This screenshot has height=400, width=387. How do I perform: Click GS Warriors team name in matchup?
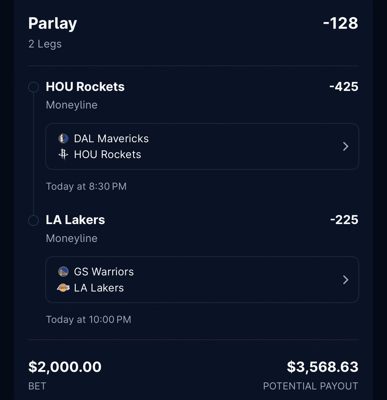[x=104, y=272]
